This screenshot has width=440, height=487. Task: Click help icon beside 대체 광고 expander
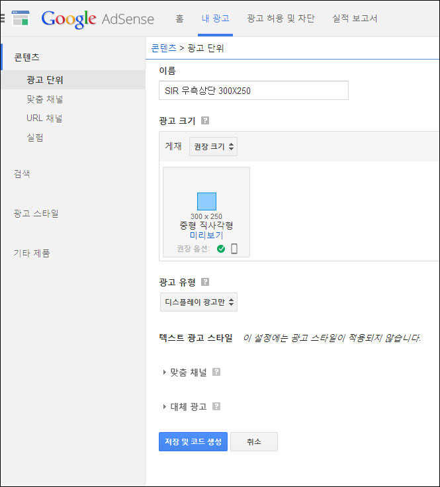click(216, 406)
